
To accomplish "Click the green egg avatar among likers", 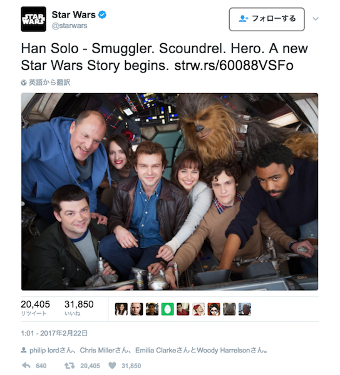I will pyautogui.click(x=167, y=309).
